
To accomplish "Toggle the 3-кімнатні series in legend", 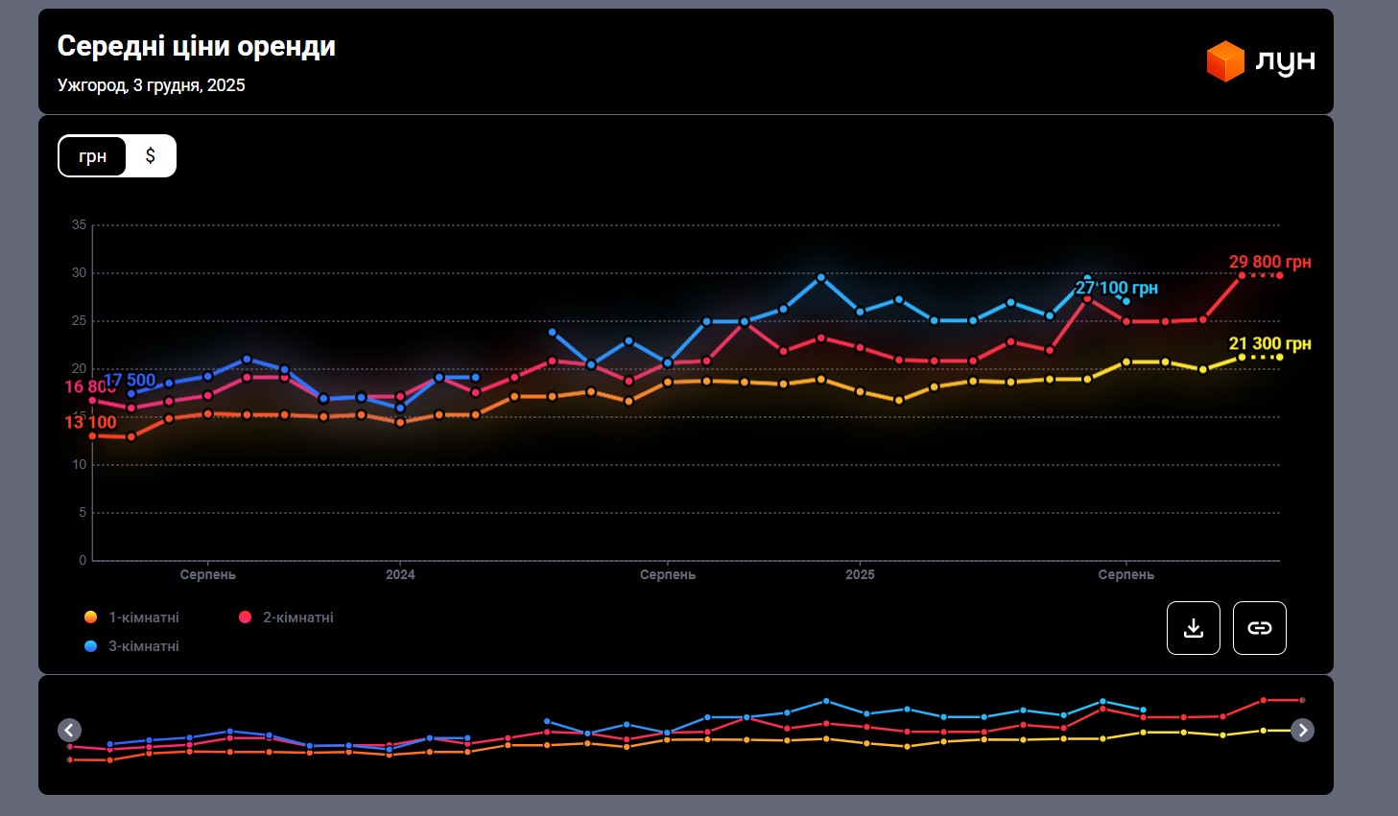I will click(x=143, y=646).
